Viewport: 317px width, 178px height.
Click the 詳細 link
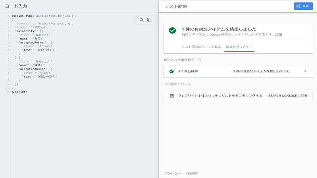[279, 35]
